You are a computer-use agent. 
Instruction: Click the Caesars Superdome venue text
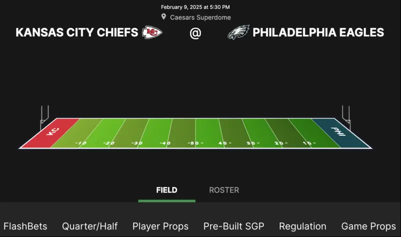[x=200, y=17]
